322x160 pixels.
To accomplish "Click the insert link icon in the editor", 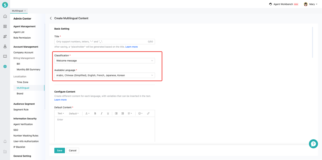I will coord(148,113).
